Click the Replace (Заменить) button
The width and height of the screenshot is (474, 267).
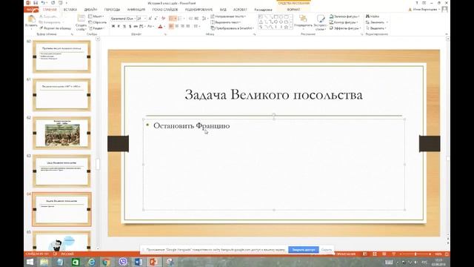coord(376,22)
